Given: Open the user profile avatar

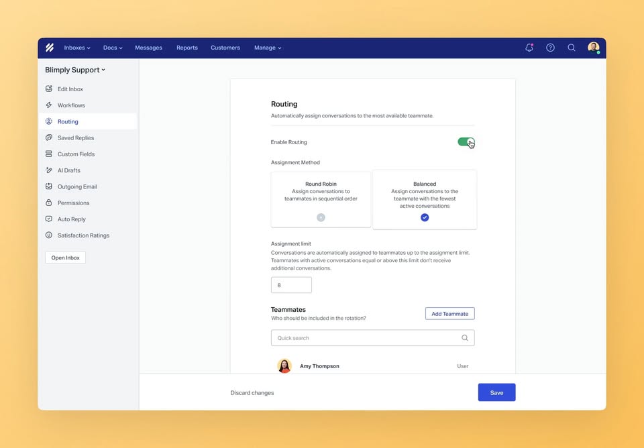Looking at the screenshot, I should tap(593, 48).
